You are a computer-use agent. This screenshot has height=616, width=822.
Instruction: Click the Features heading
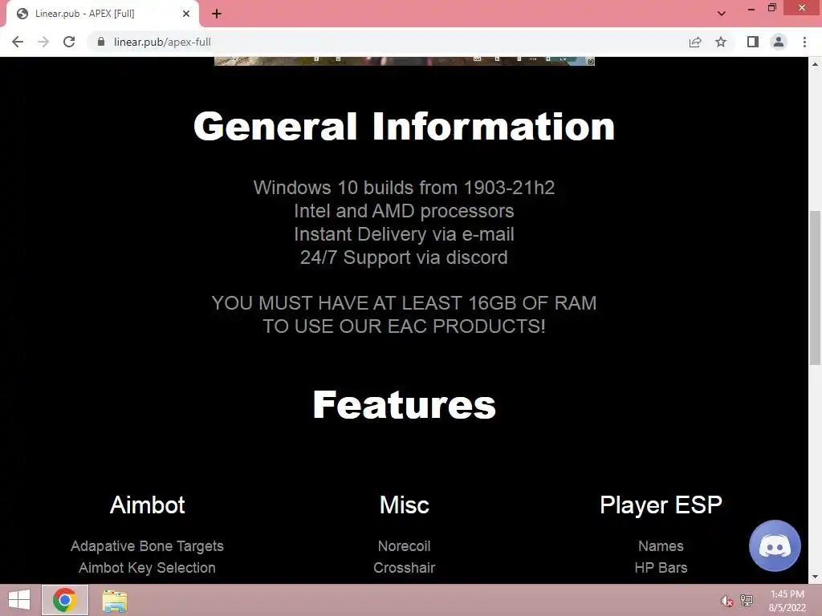click(405, 404)
